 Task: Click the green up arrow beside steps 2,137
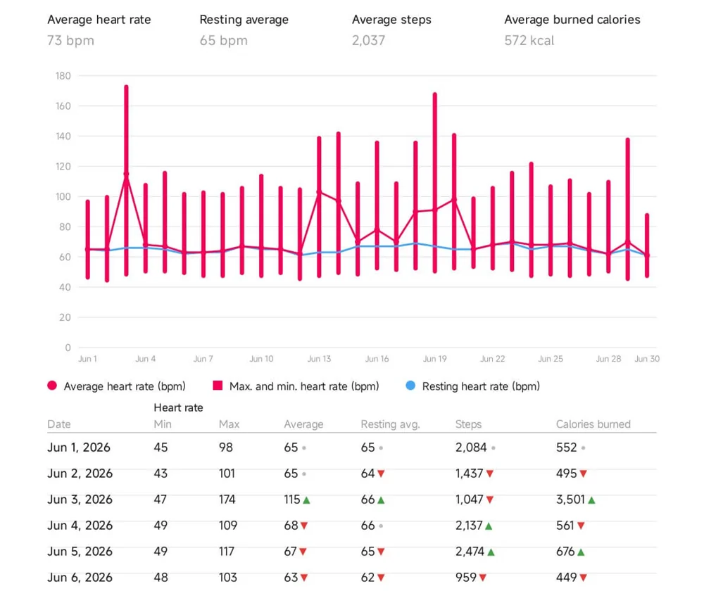click(x=489, y=526)
